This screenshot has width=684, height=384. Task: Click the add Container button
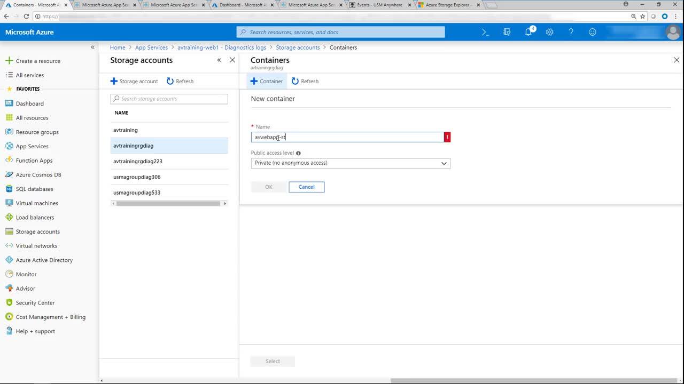tap(267, 81)
